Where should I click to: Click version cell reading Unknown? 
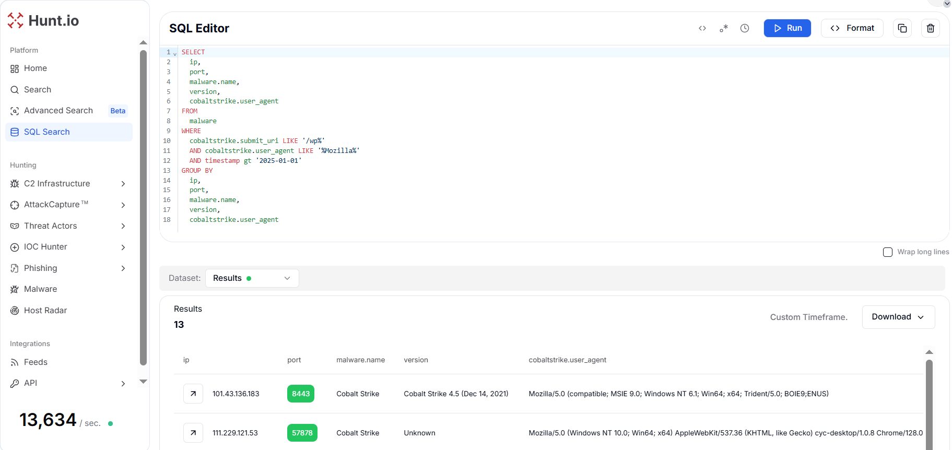tap(419, 433)
